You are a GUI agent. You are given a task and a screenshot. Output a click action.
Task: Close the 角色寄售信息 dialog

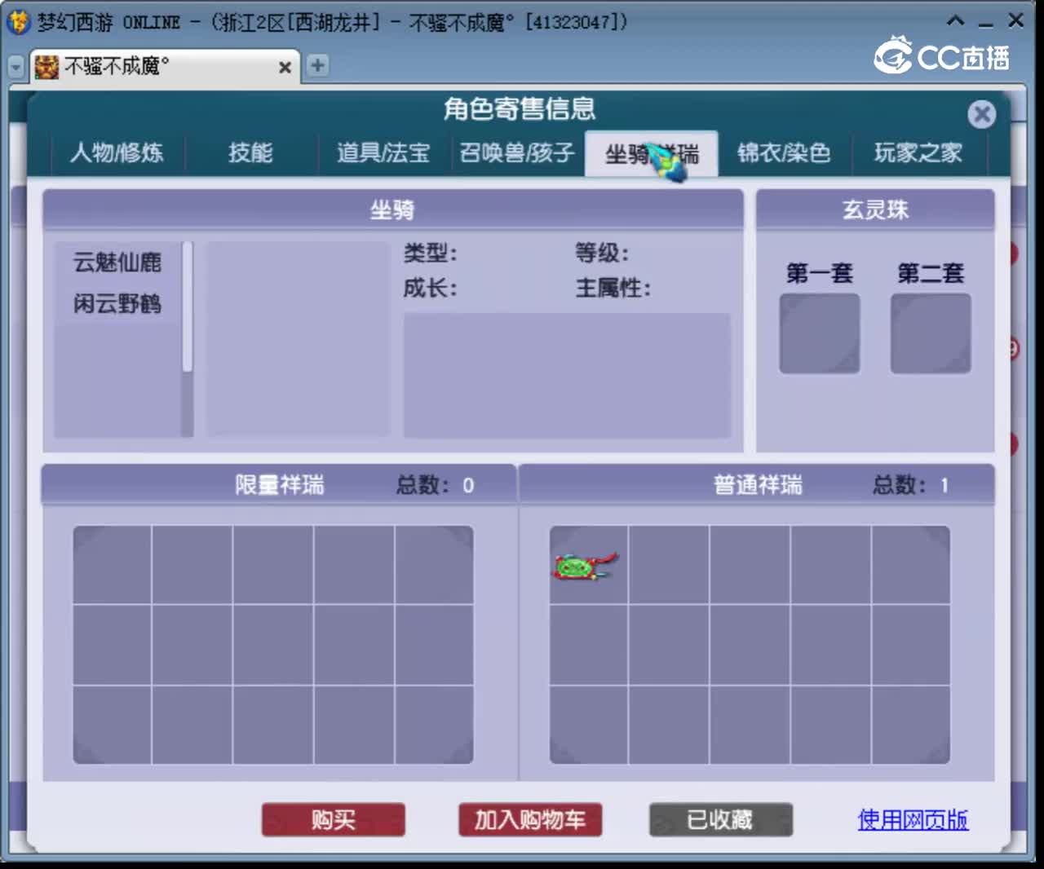click(x=982, y=114)
